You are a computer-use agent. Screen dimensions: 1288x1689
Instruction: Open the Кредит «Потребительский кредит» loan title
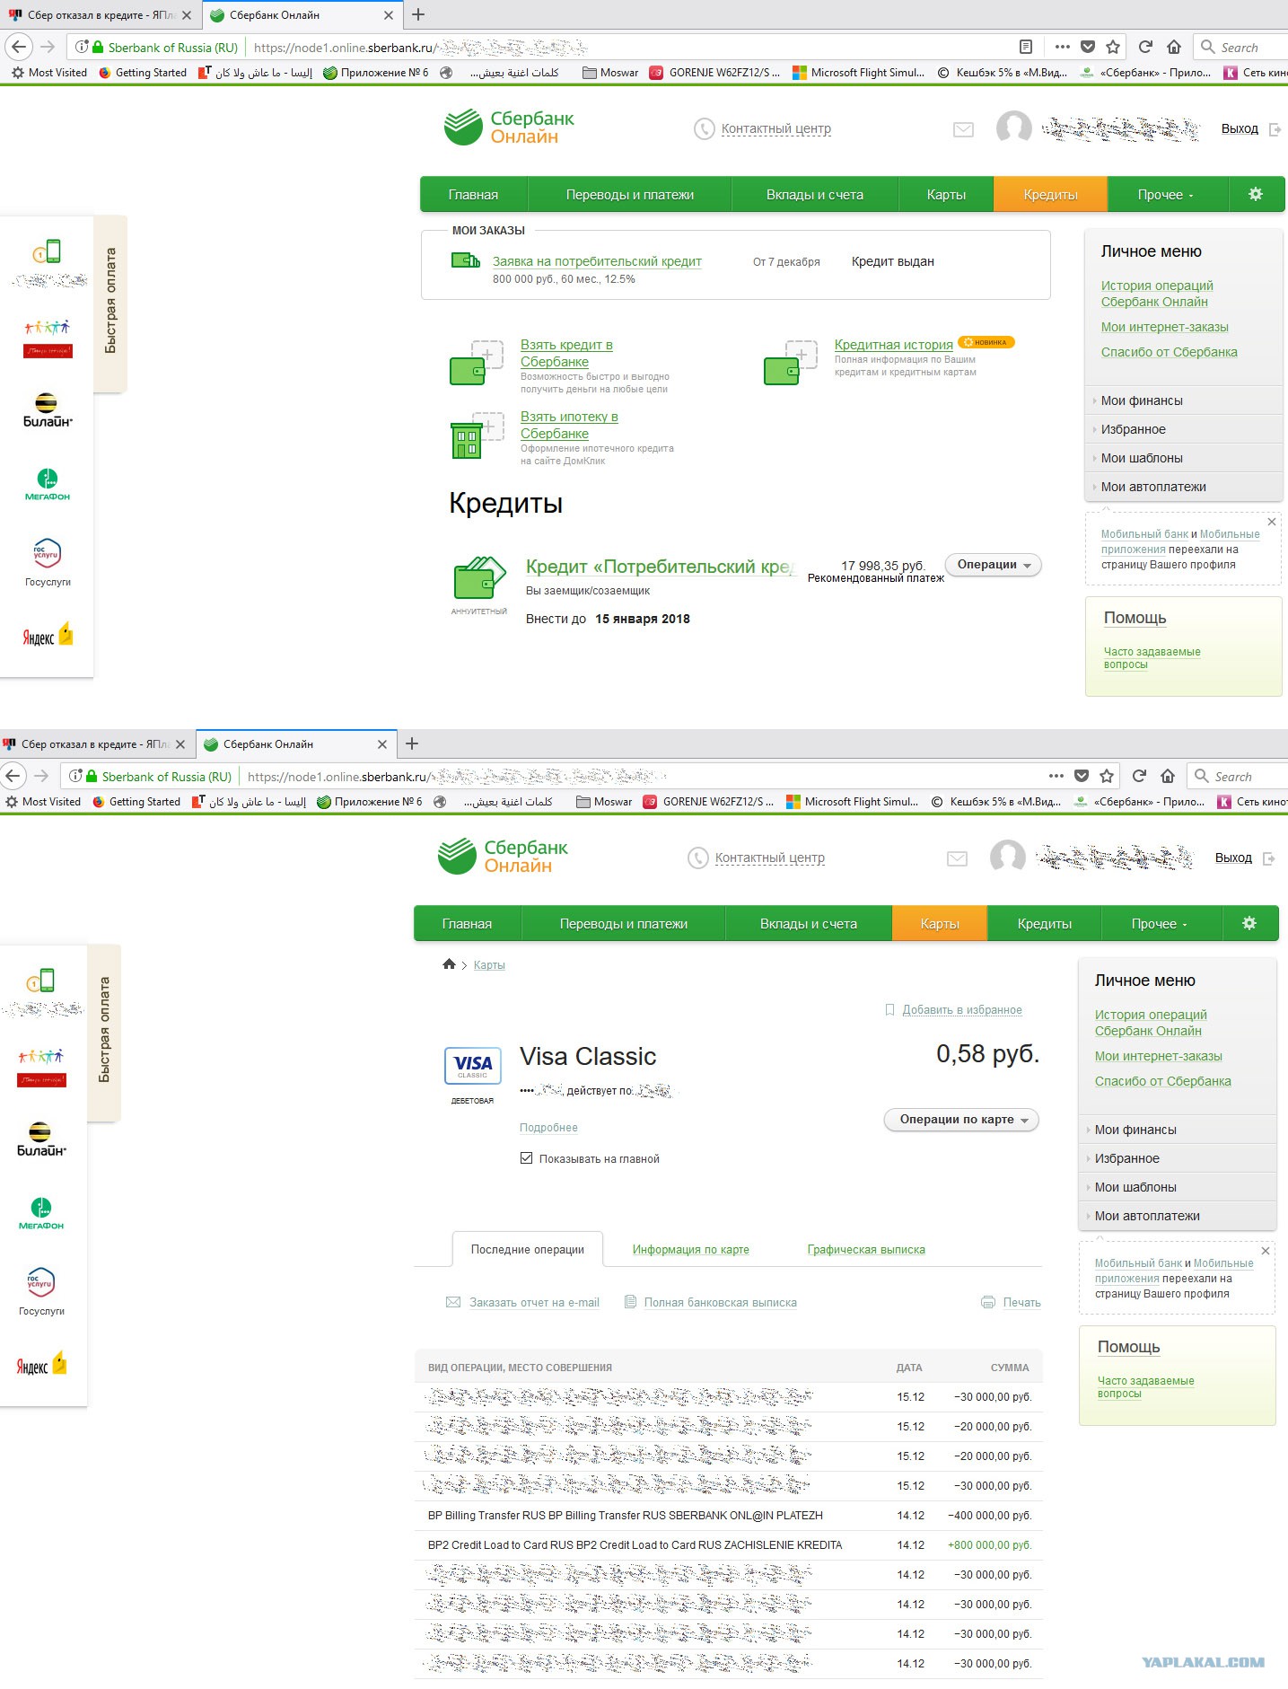[660, 567]
